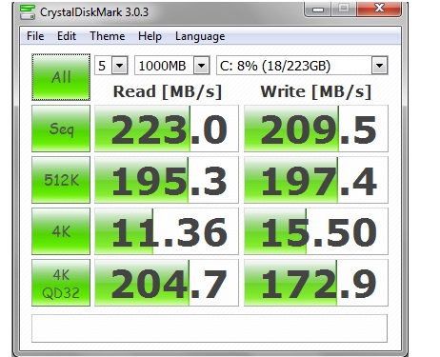Viewport: 440px width, 357px height.
Task: Open the File menu
Action: (x=35, y=36)
